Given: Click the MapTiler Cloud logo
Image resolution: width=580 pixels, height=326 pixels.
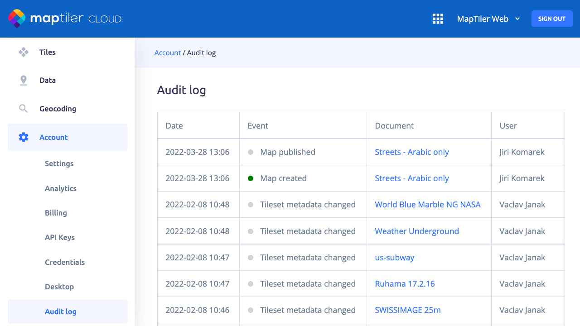Looking at the screenshot, I should tap(65, 19).
